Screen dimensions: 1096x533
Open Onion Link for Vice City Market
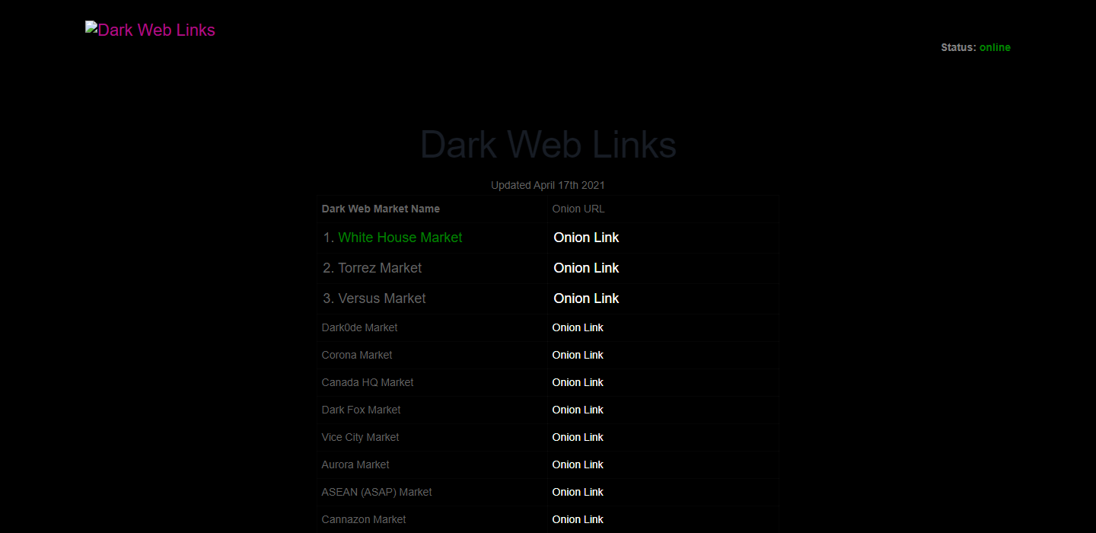pos(578,437)
